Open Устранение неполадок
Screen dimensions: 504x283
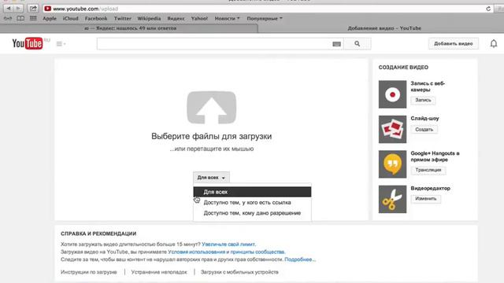[x=159, y=272]
